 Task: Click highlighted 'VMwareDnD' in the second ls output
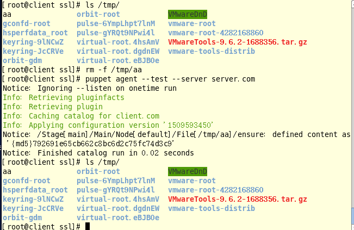(x=188, y=171)
